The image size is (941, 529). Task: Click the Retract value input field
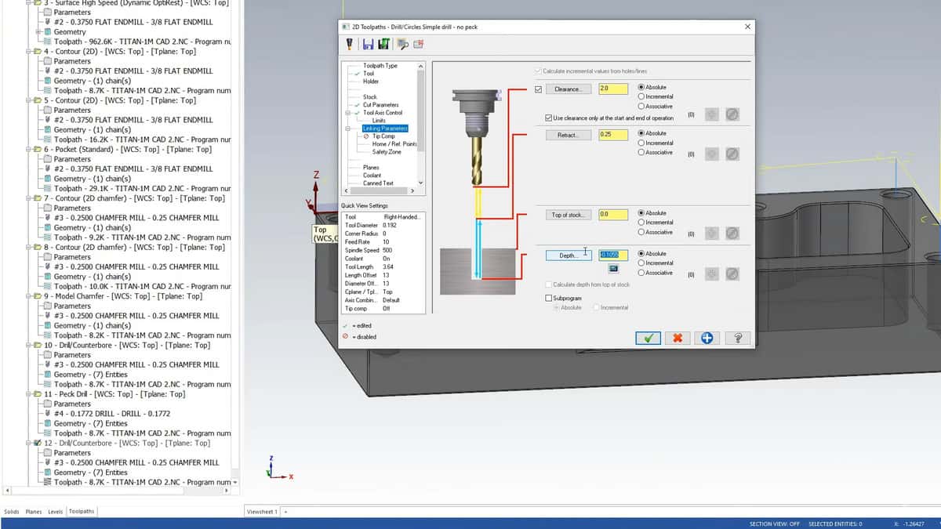613,135
